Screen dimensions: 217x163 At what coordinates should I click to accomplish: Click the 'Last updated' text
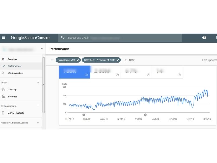click(209, 60)
